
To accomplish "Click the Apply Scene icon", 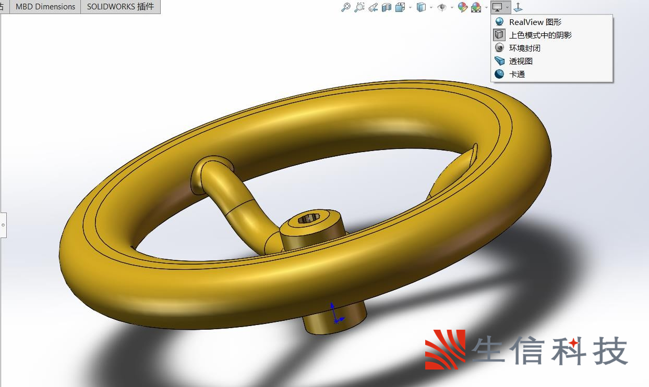I will [x=476, y=7].
